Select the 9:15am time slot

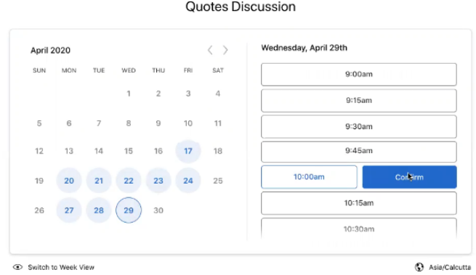[x=358, y=100]
